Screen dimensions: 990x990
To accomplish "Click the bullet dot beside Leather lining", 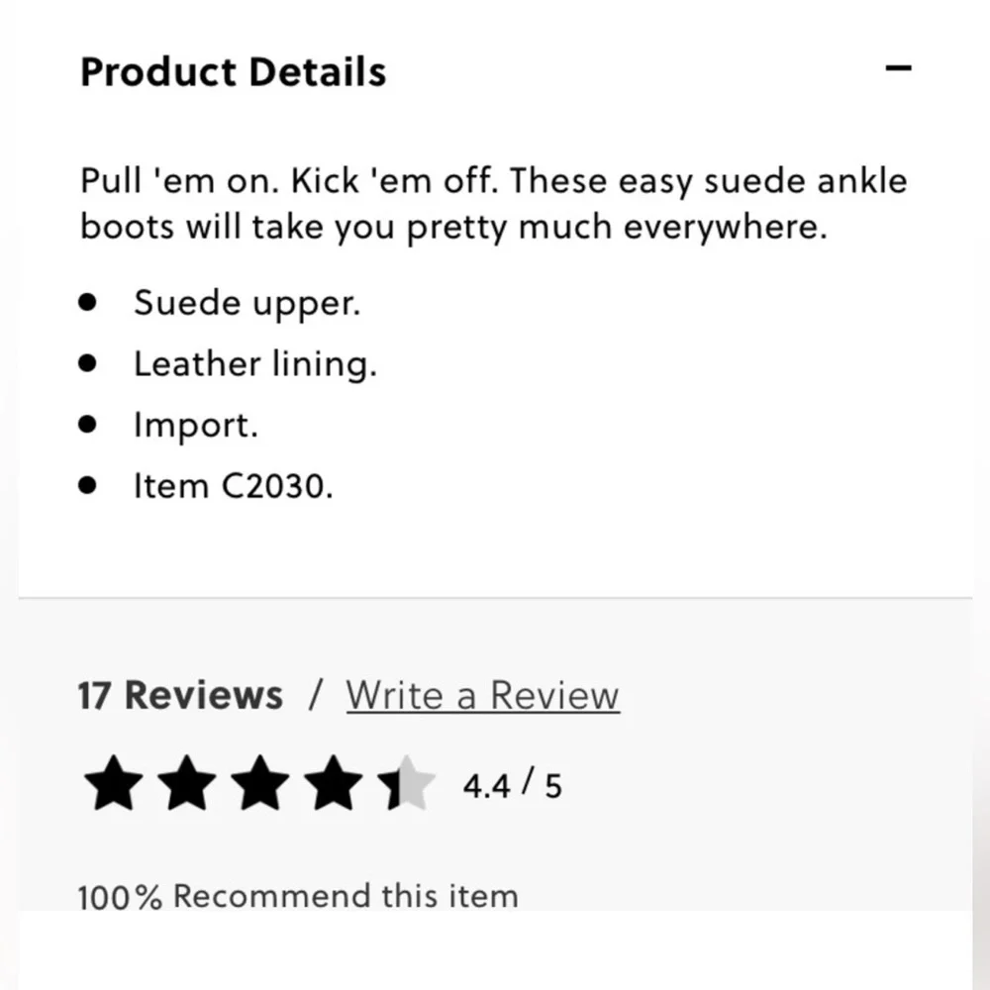I will coord(88,363).
